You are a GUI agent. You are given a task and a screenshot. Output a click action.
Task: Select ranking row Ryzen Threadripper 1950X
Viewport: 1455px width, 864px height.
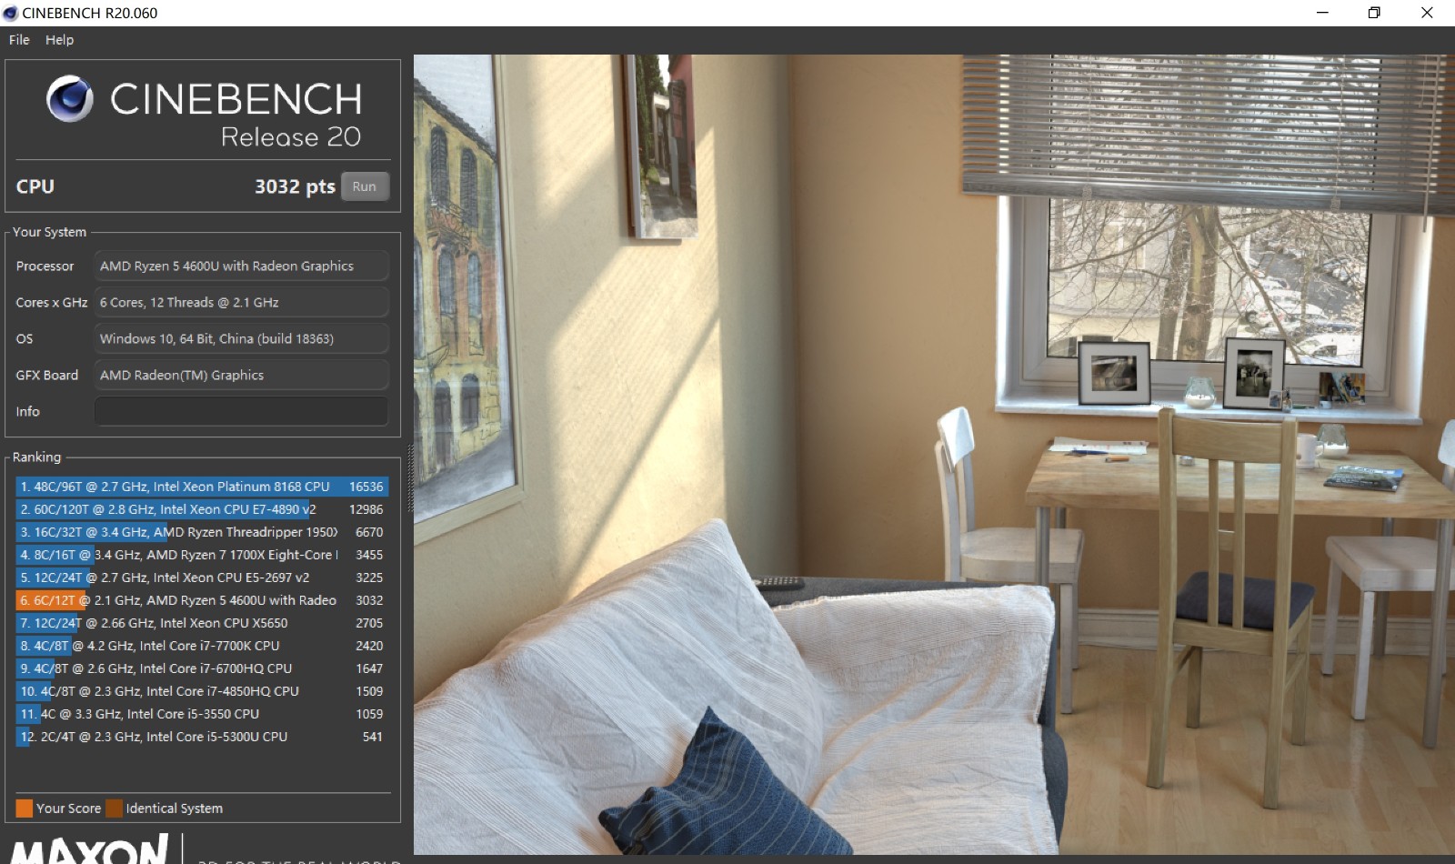click(202, 532)
